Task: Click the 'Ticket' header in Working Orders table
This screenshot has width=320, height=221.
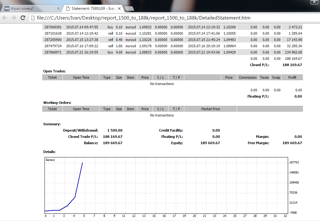Action: 52,109
